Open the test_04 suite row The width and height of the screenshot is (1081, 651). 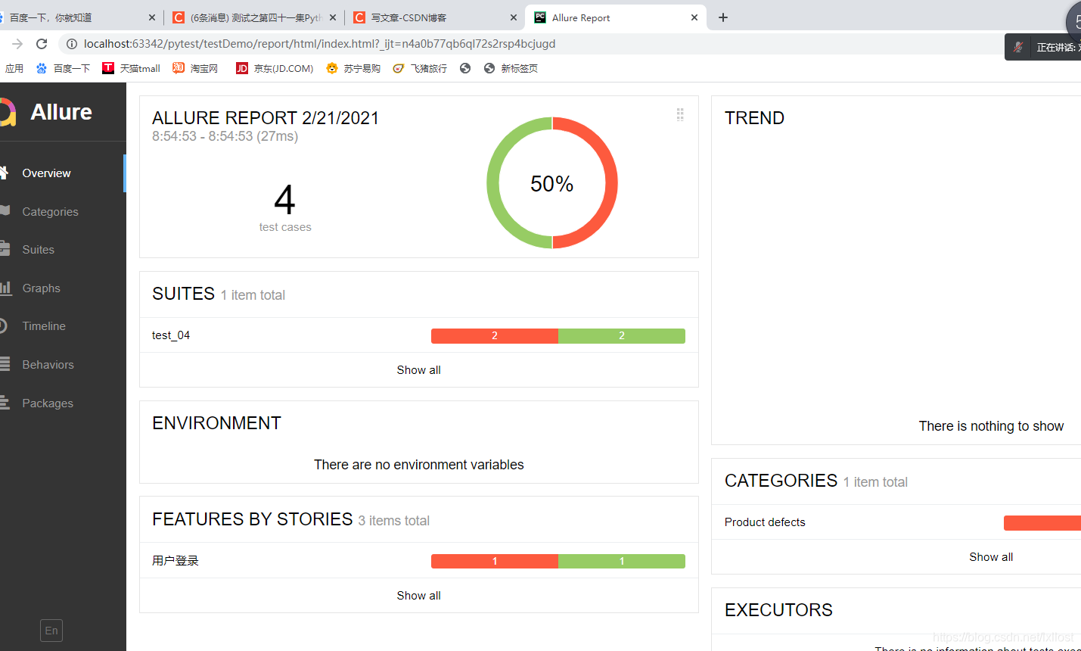pyautogui.click(x=418, y=335)
